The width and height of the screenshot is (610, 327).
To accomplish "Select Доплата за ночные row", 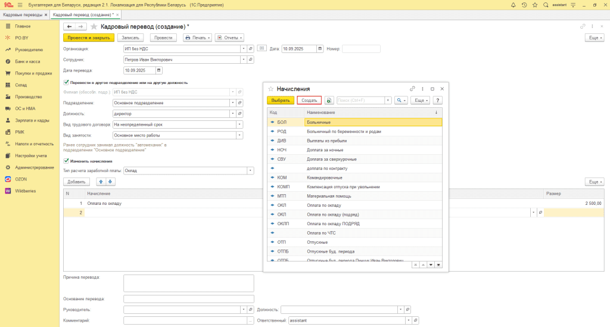I will point(355,150).
